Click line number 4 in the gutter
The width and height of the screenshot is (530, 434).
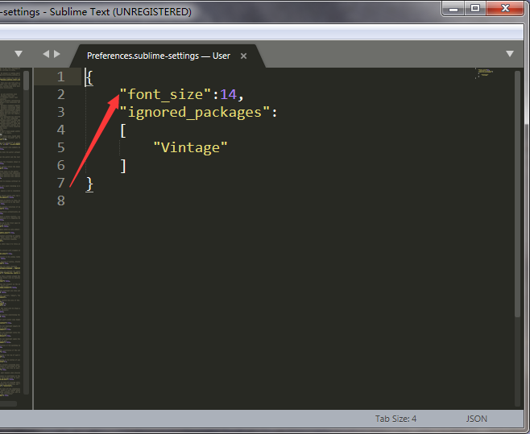pyautogui.click(x=61, y=130)
